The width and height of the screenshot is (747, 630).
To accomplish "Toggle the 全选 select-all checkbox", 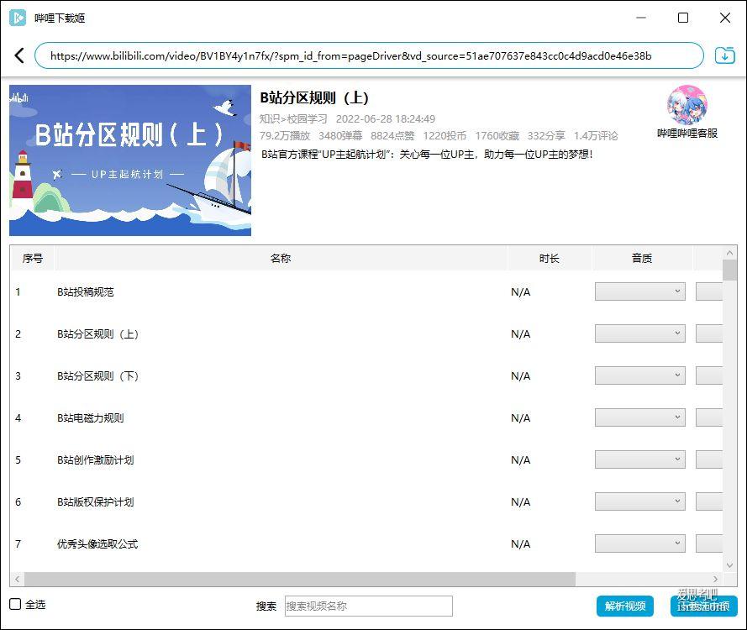I will (15, 604).
